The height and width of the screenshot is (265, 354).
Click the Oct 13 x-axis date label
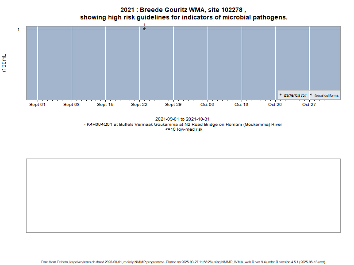[x=241, y=105]
